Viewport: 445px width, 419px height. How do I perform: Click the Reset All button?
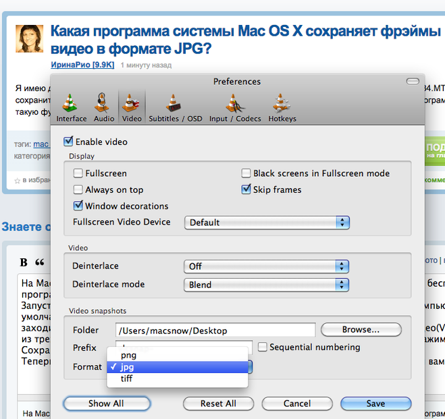[218, 403]
